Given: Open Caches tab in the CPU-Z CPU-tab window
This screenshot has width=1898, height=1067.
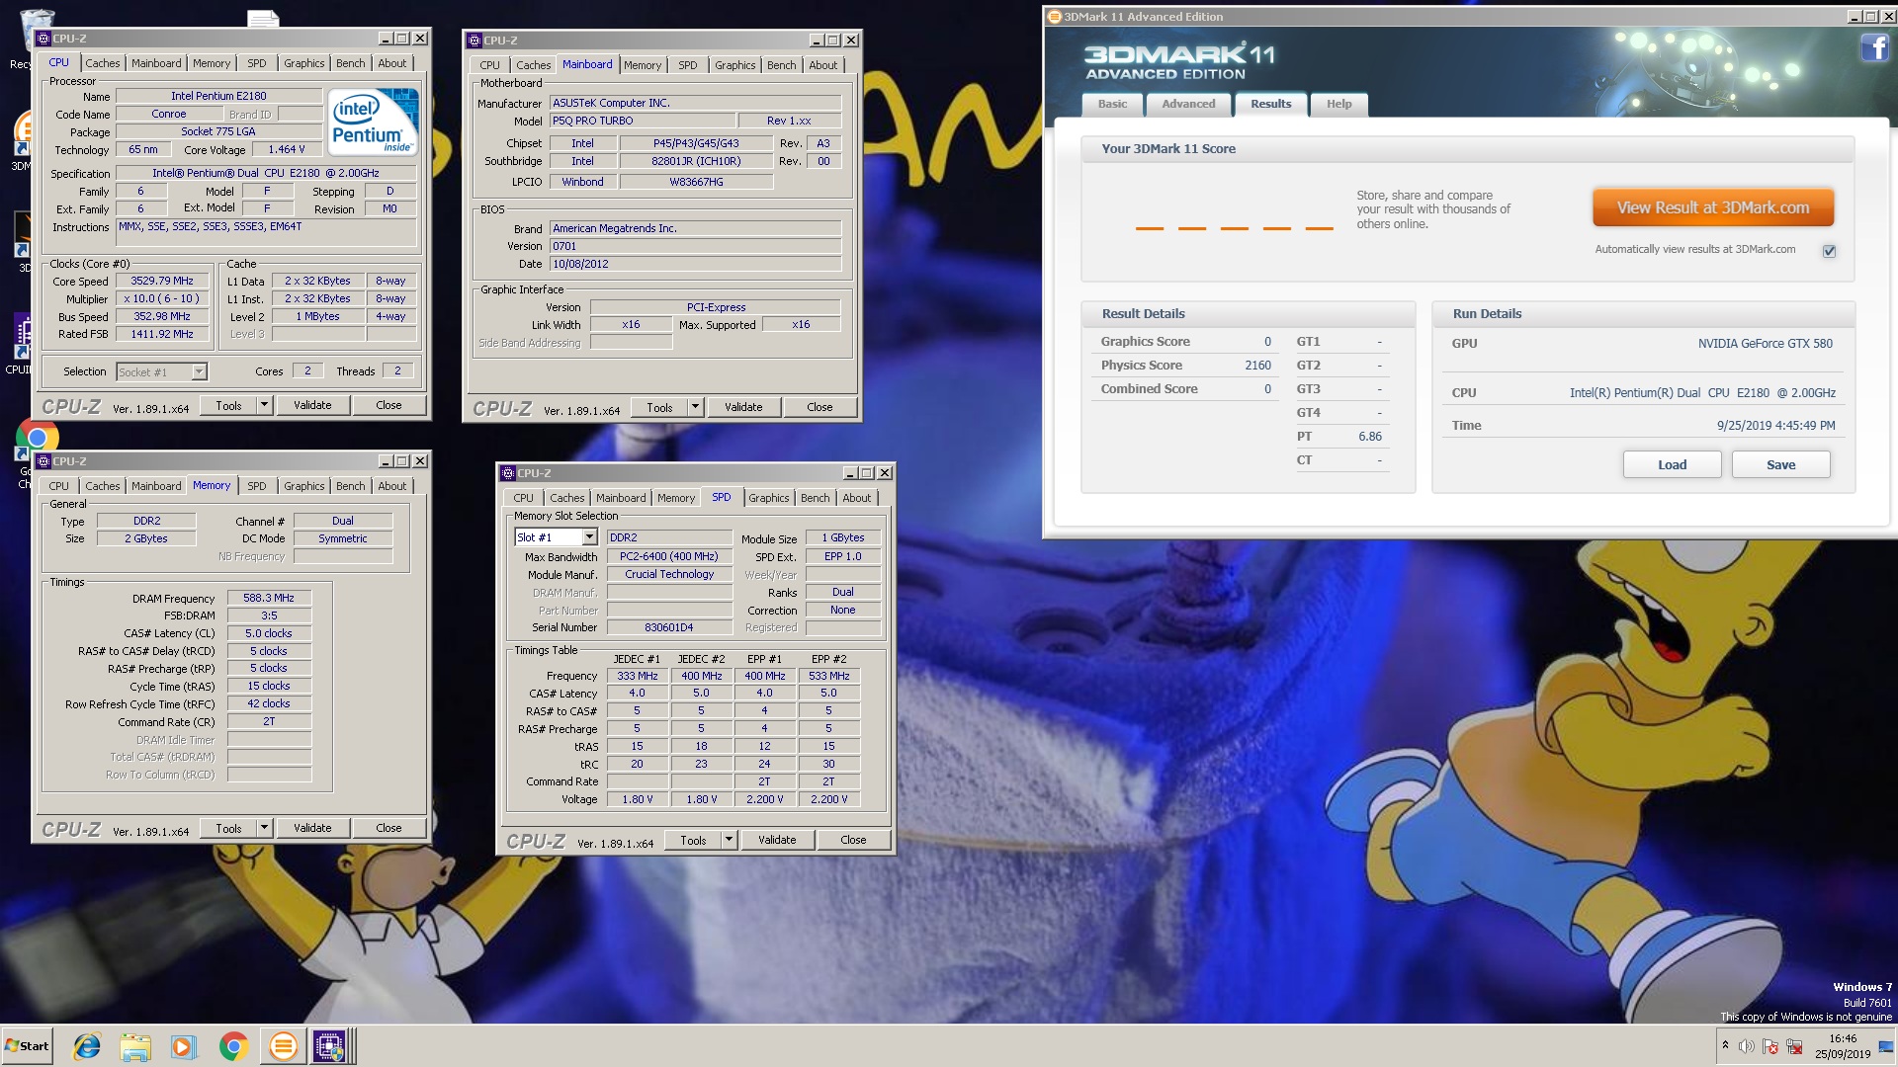Looking at the screenshot, I should (x=103, y=63).
